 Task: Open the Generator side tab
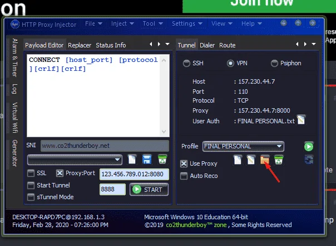tap(14, 153)
